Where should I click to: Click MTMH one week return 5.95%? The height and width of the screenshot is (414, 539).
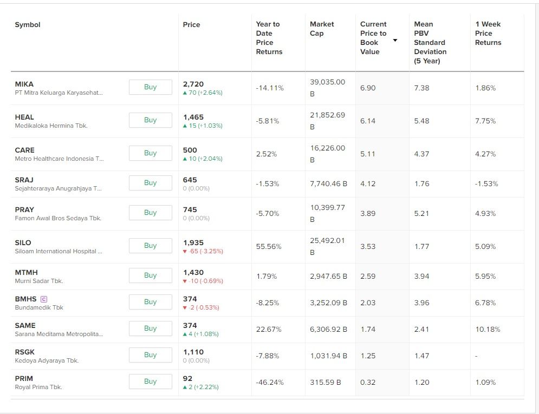tap(485, 277)
